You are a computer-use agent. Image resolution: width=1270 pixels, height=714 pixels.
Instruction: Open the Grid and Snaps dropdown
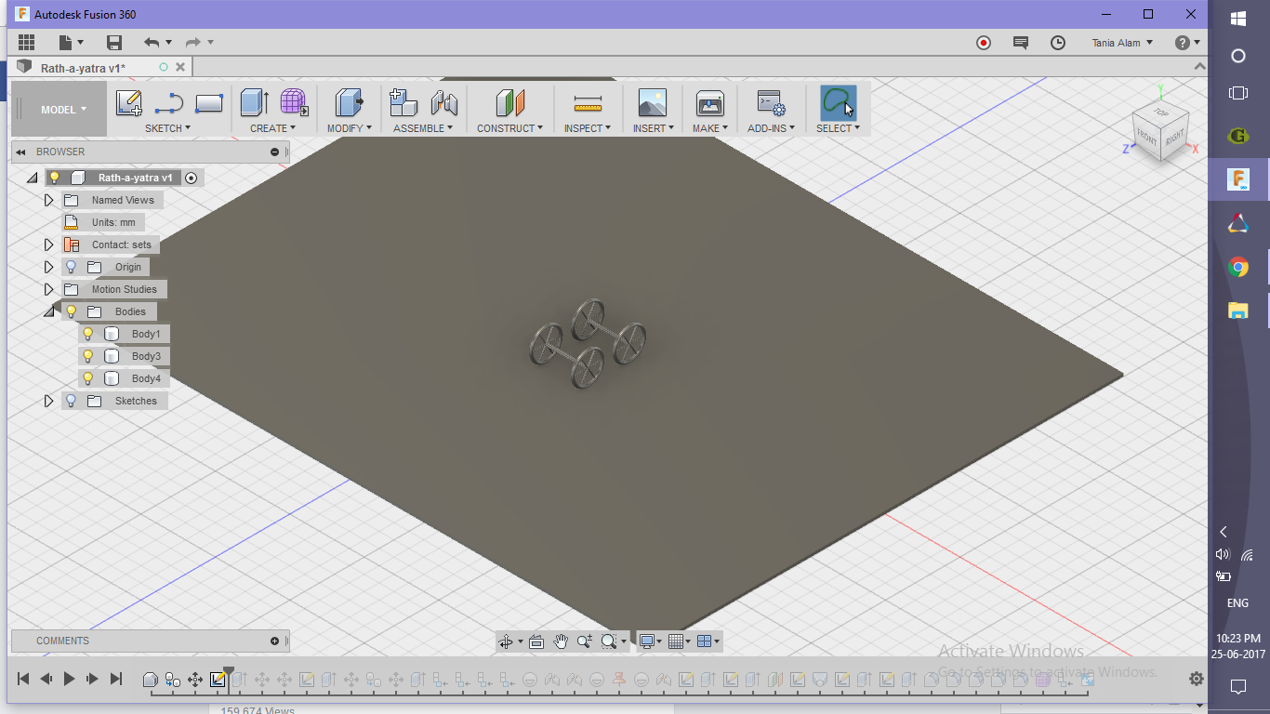point(681,641)
